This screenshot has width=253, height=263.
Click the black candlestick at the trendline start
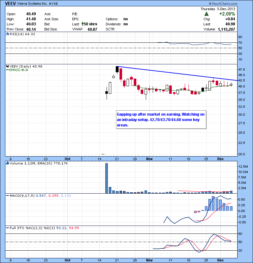(117, 69)
